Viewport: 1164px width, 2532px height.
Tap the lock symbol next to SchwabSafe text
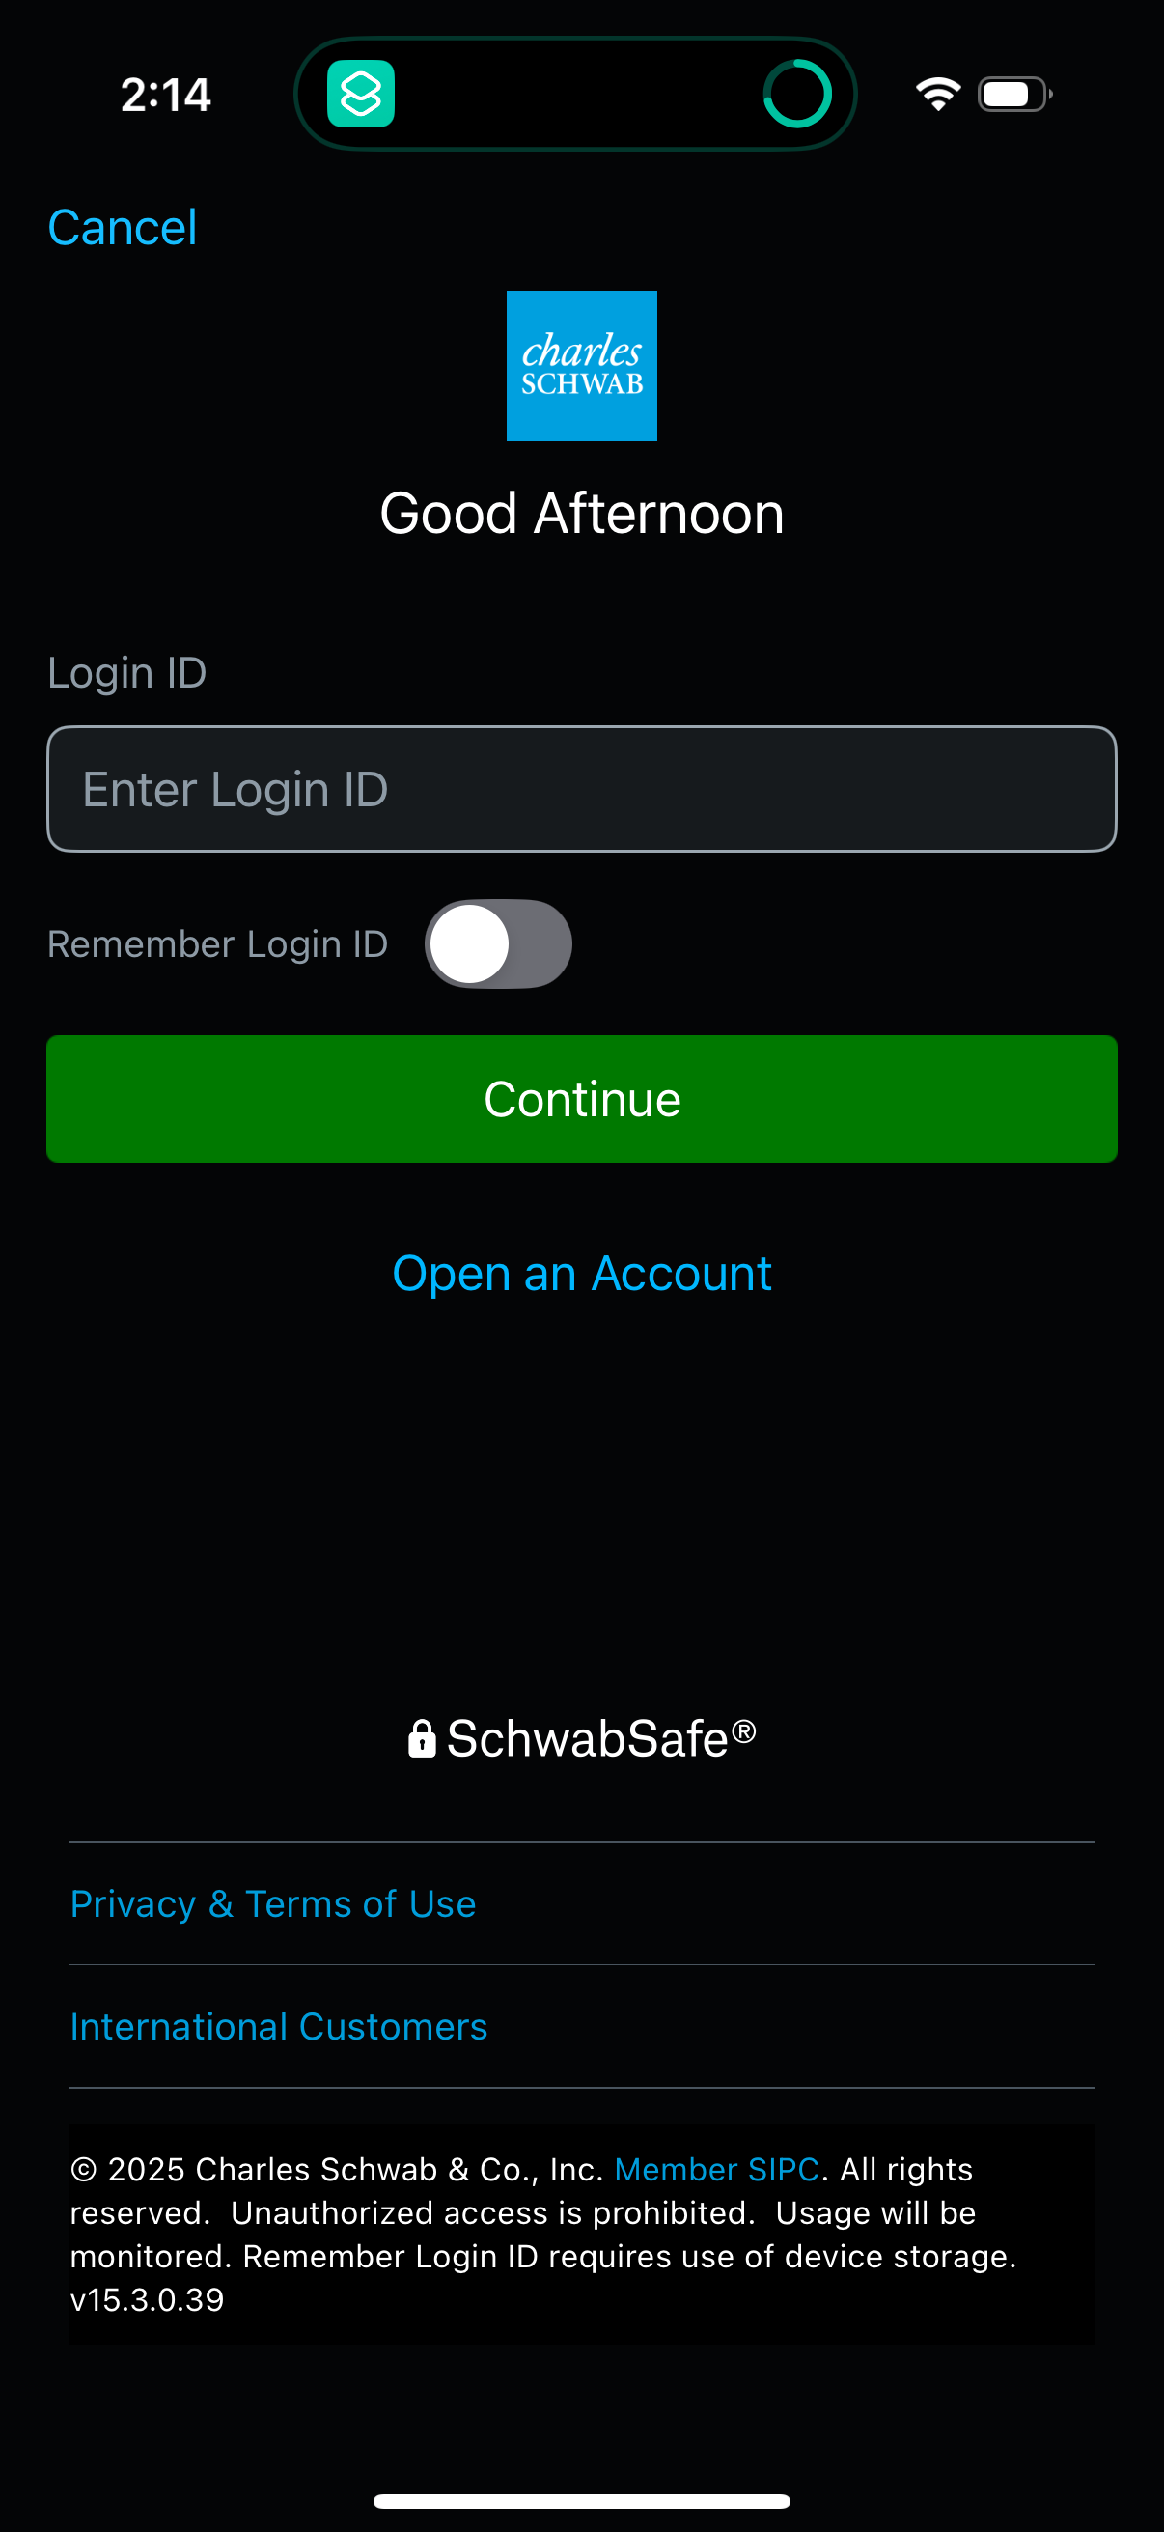423,1737
